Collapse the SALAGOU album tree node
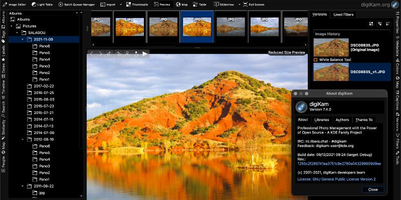The image size is (401, 200). (x=17, y=32)
